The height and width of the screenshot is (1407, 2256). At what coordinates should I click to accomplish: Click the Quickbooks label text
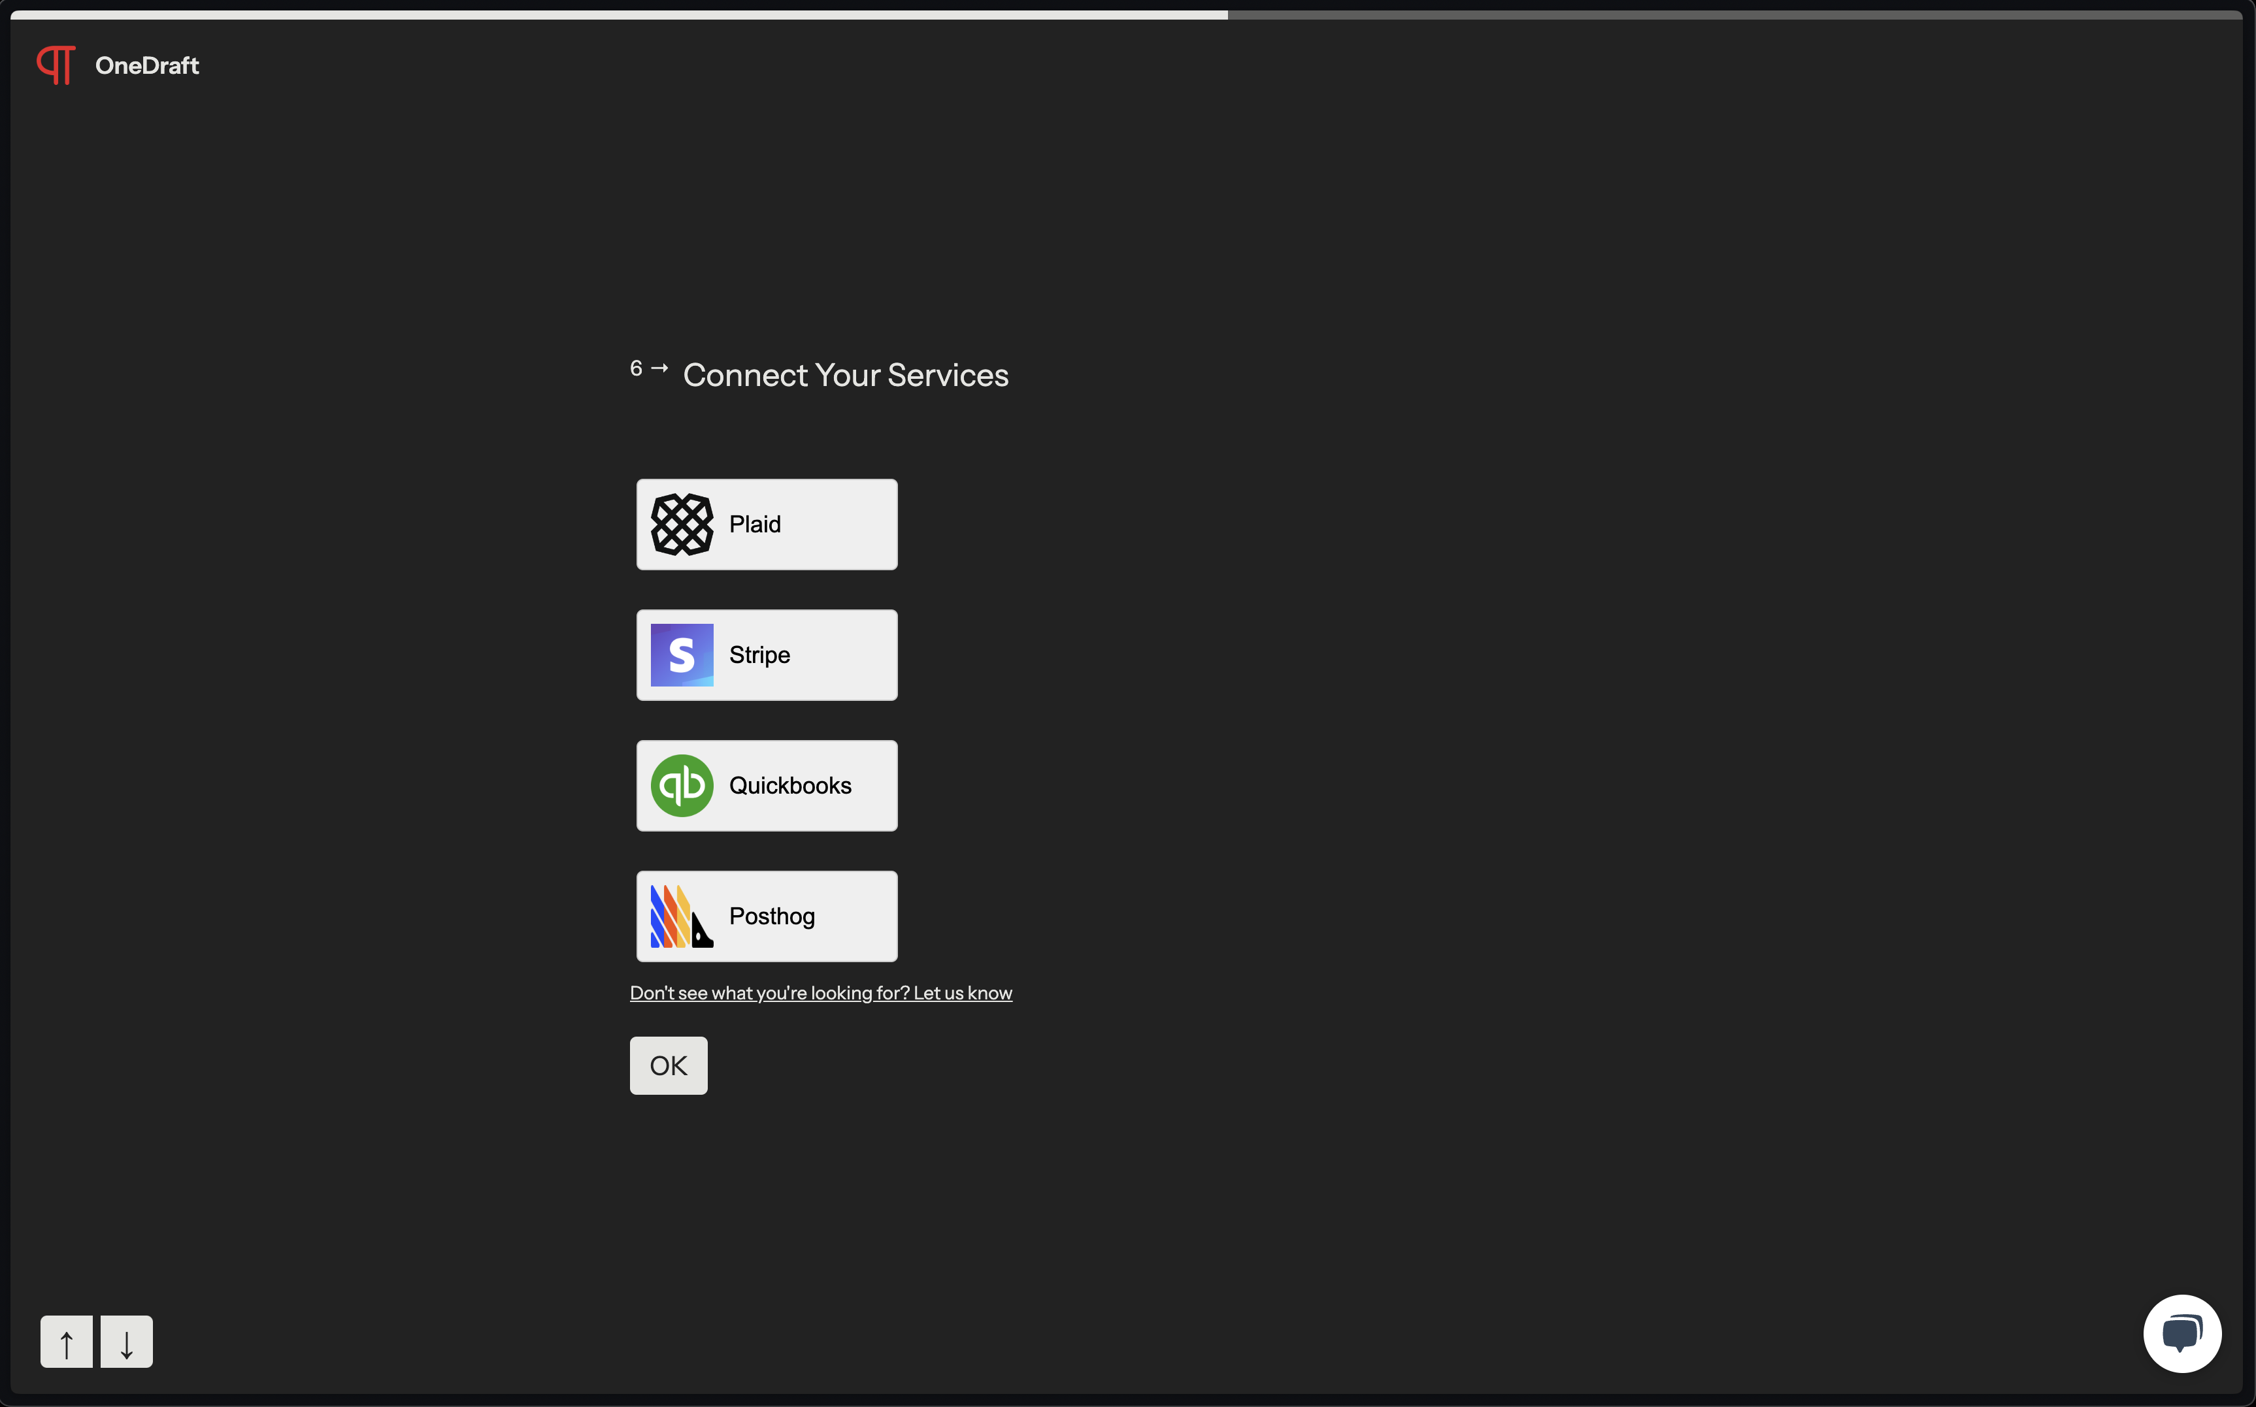click(x=789, y=785)
